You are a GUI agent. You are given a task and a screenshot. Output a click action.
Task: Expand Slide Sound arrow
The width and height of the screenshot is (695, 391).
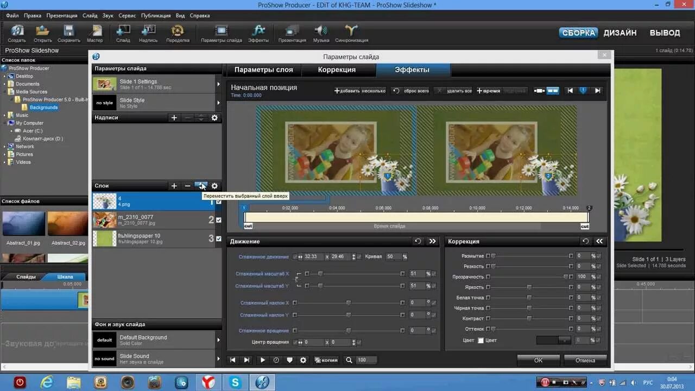[218, 358]
